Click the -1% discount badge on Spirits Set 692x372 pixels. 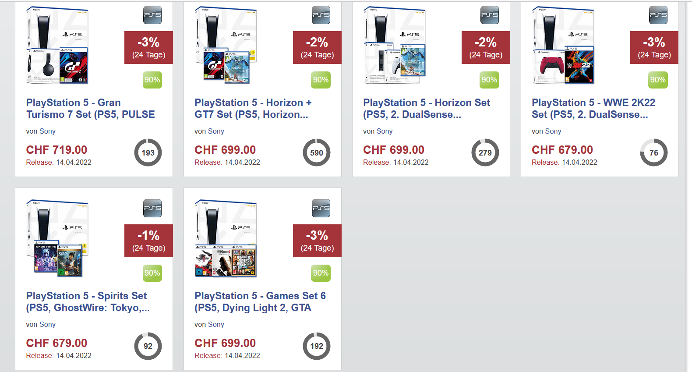click(148, 241)
